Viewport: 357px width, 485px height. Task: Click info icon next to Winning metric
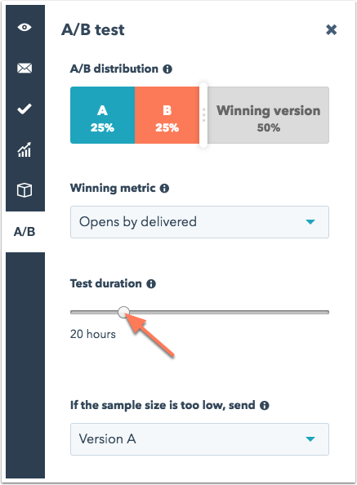(164, 188)
